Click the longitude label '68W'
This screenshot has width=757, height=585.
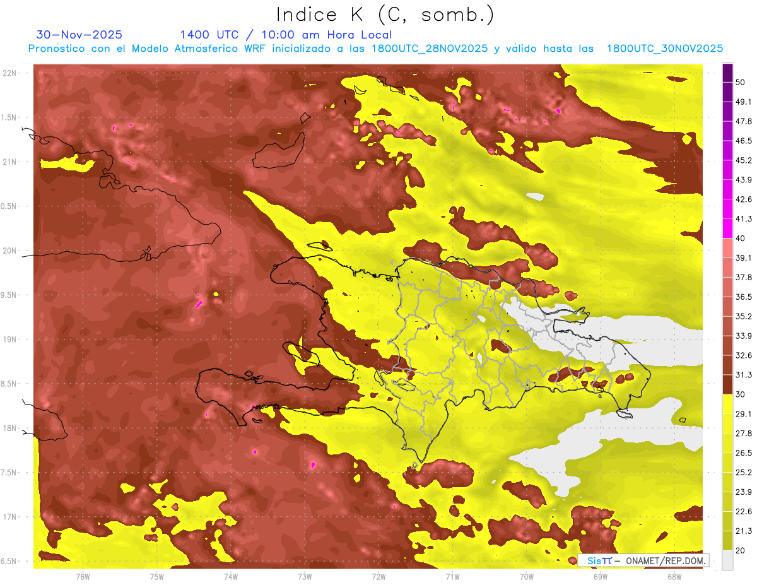pyautogui.click(x=674, y=576)
